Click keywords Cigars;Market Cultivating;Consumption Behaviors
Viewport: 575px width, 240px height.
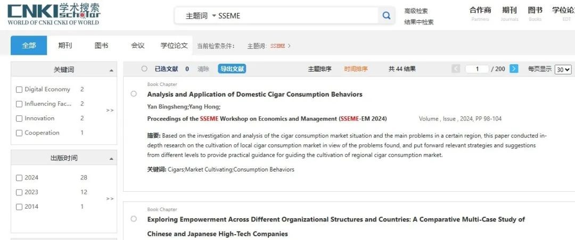[231, 169]
